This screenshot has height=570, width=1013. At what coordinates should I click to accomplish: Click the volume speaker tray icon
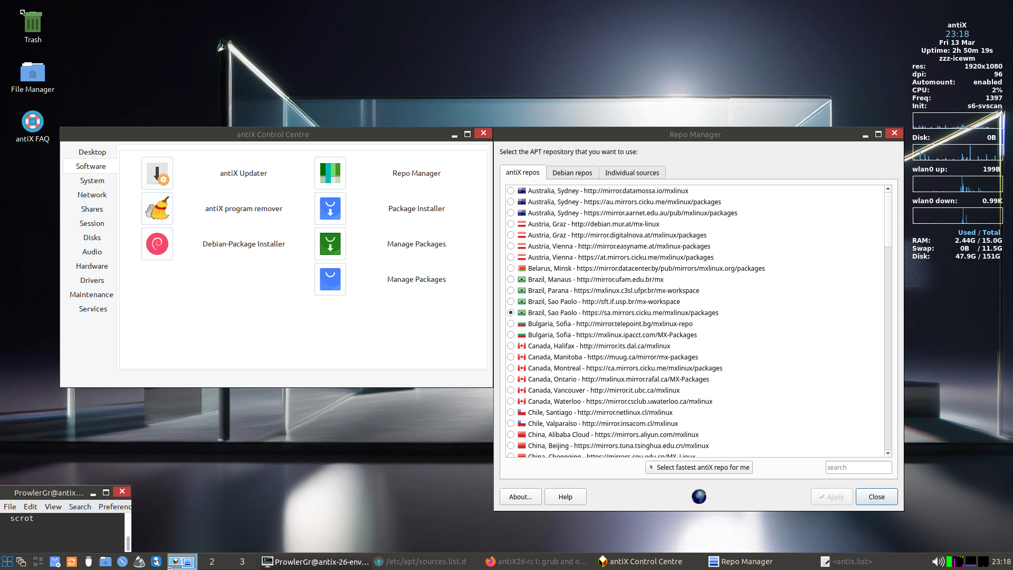[938, 562]
